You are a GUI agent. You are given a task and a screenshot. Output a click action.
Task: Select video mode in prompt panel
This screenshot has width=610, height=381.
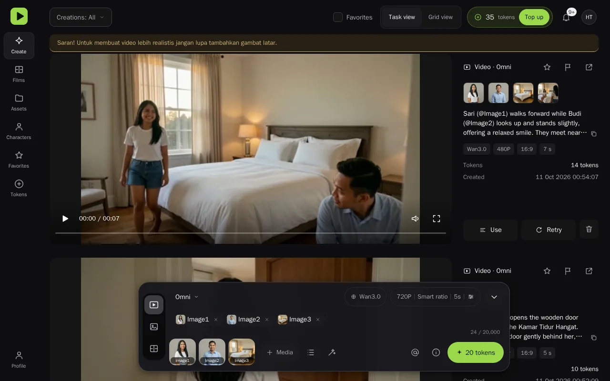pos(154,305)
